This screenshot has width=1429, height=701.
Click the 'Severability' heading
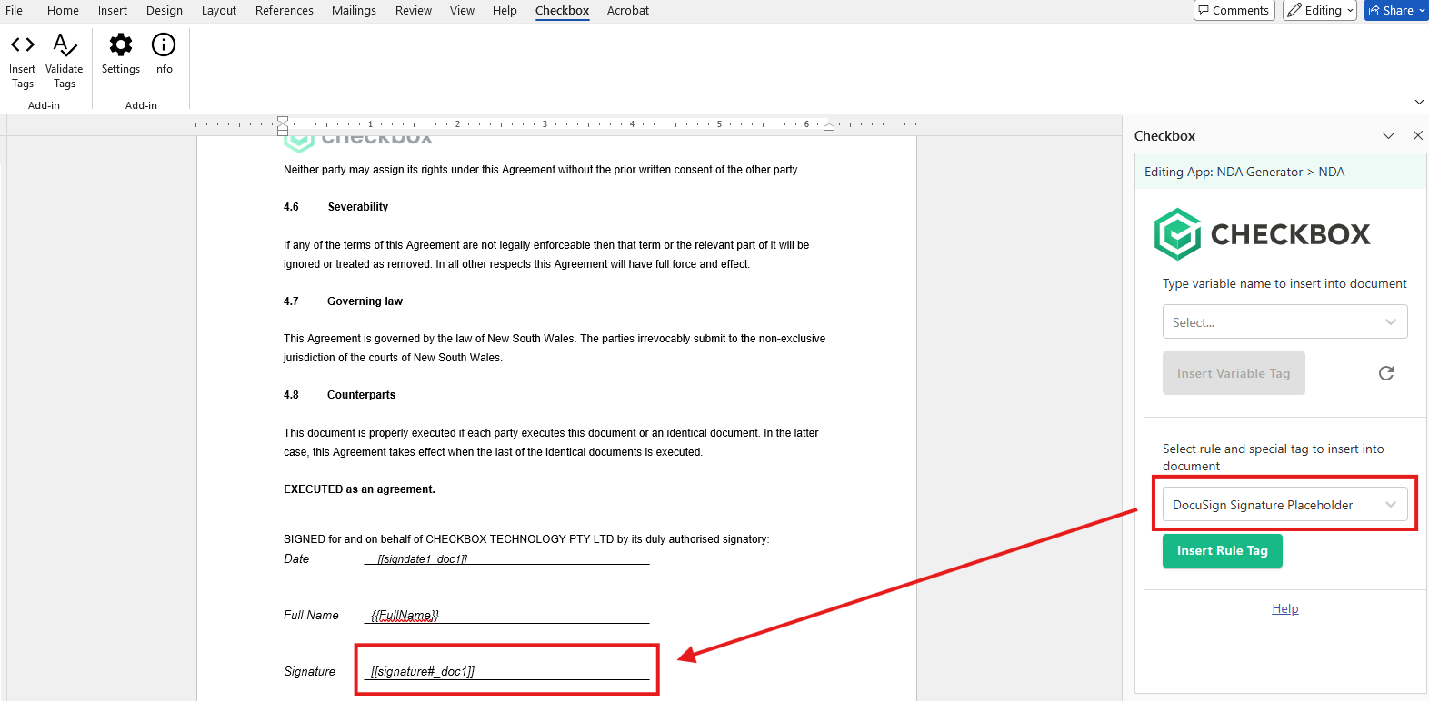(x=358, y=207)
